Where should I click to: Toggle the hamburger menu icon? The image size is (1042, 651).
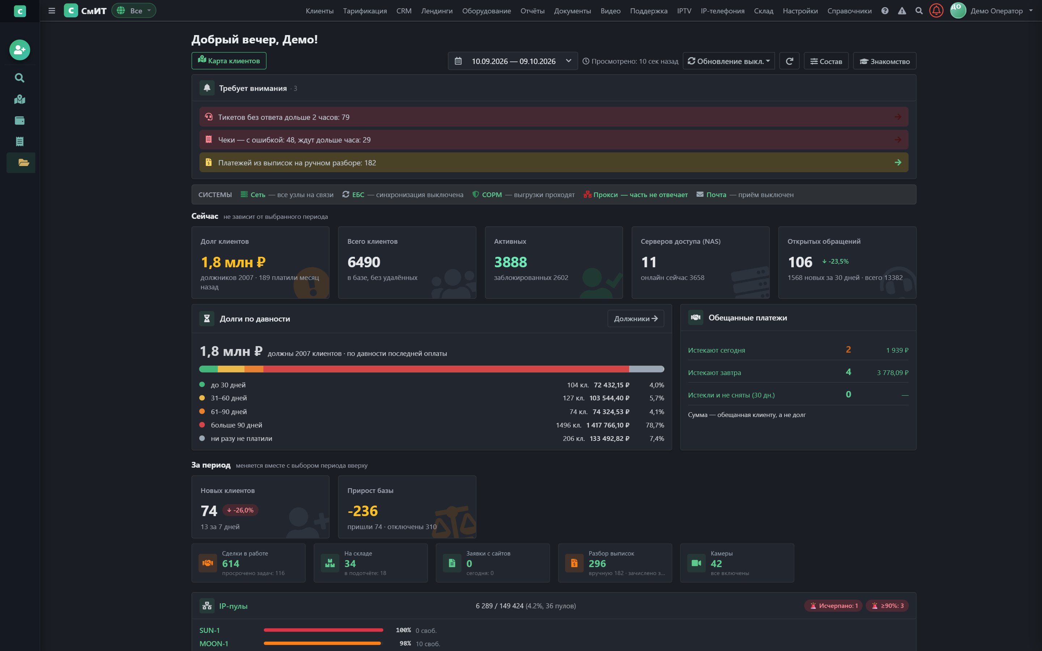tap(52, 11)
